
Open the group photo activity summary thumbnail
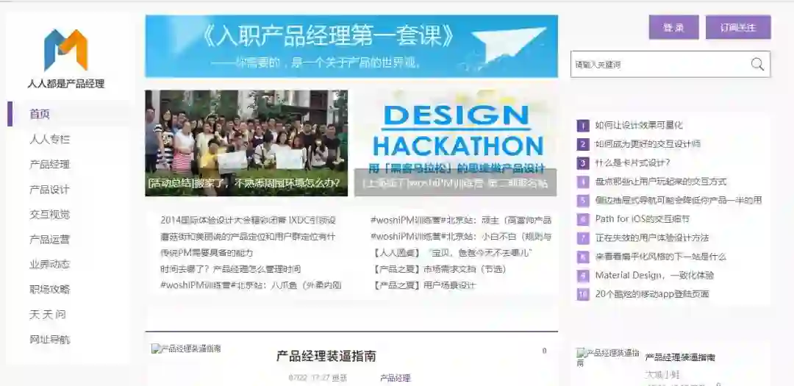pos(246,143)
